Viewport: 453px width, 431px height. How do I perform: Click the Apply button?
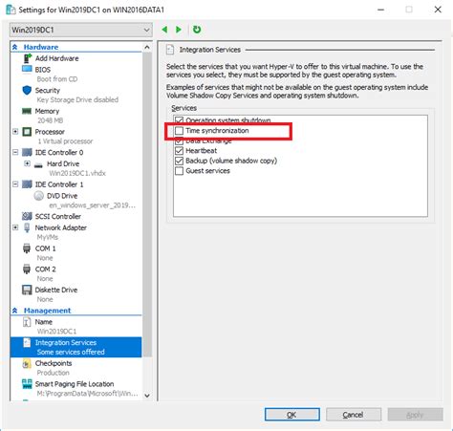tap(415, 415)
